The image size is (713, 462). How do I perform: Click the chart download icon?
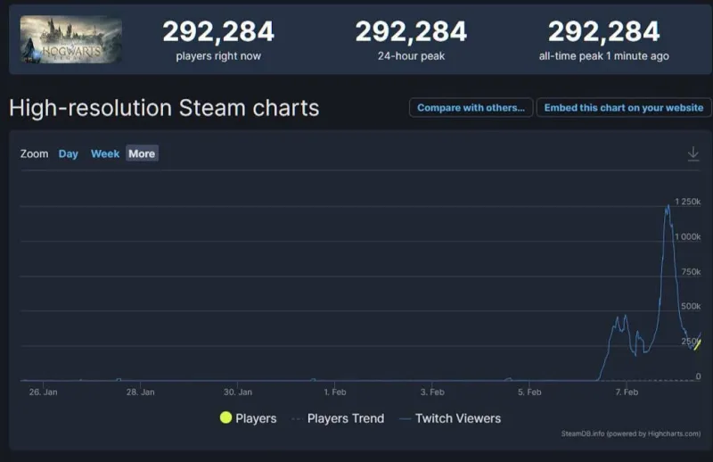click(693, 154)
